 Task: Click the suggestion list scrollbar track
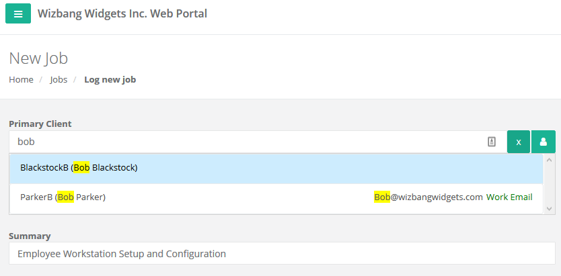pos(550,184)
